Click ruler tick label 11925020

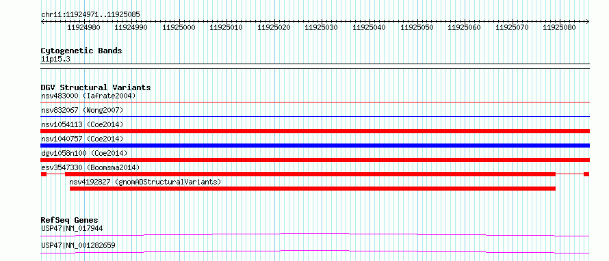coord(274,27)
